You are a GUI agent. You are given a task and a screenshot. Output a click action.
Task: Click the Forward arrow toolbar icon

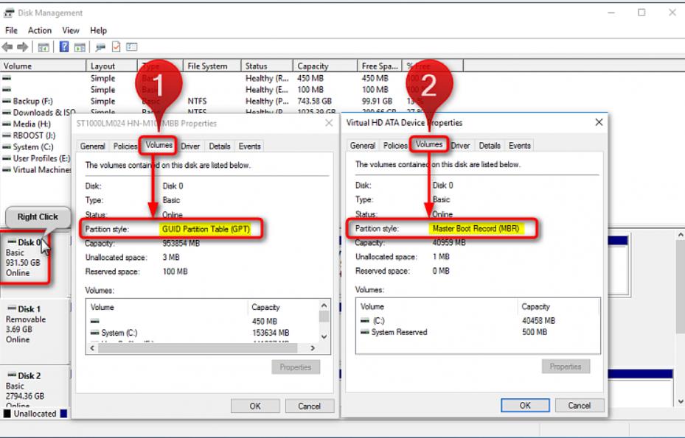click(23, 47)
